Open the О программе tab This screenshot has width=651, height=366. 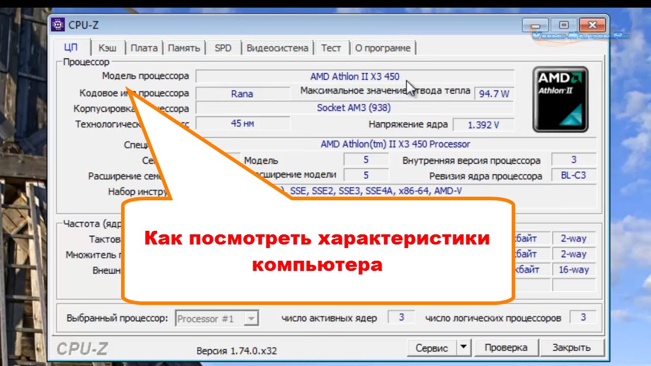[x=383, y=48]
